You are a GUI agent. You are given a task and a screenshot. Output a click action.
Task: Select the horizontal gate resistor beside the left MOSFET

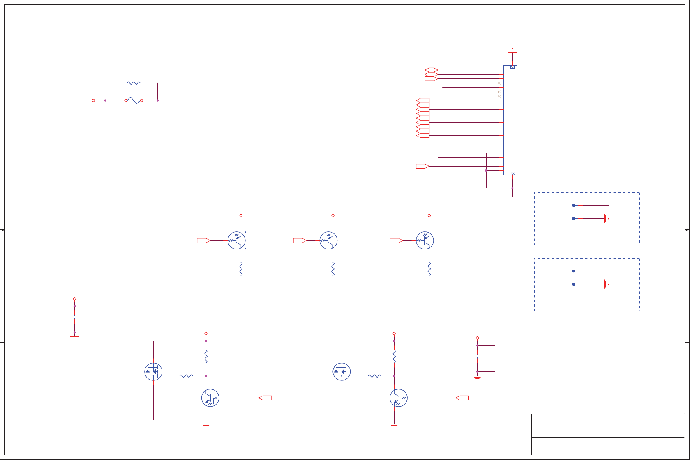tap(186, 376)
